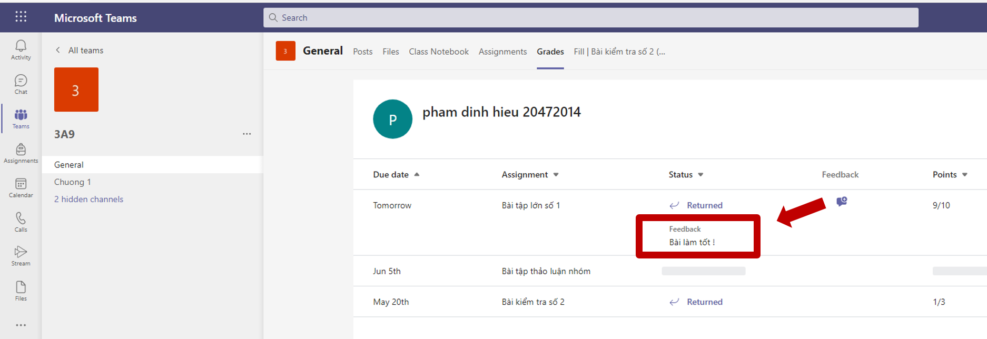Viewport: 987px width, 339px height.
Task: Show more apps via sidebar ellipsis
Action: (21, 325)
